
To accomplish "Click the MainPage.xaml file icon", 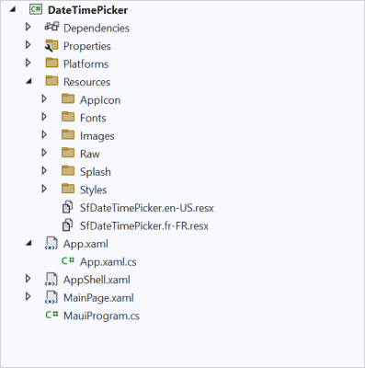I will coord(51,297).
